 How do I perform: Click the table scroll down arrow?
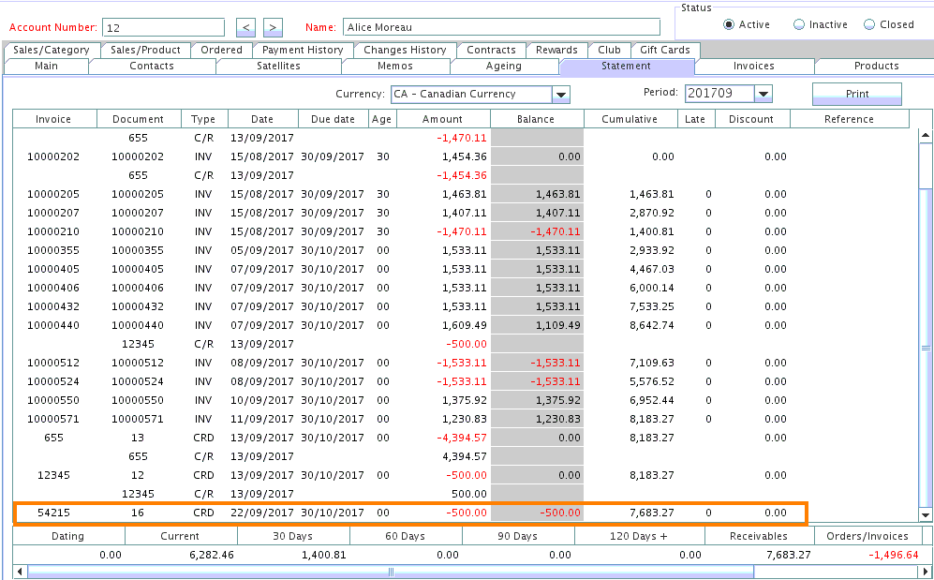[926, 514]
